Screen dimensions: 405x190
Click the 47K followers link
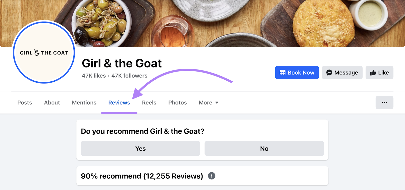click(129, 76)
